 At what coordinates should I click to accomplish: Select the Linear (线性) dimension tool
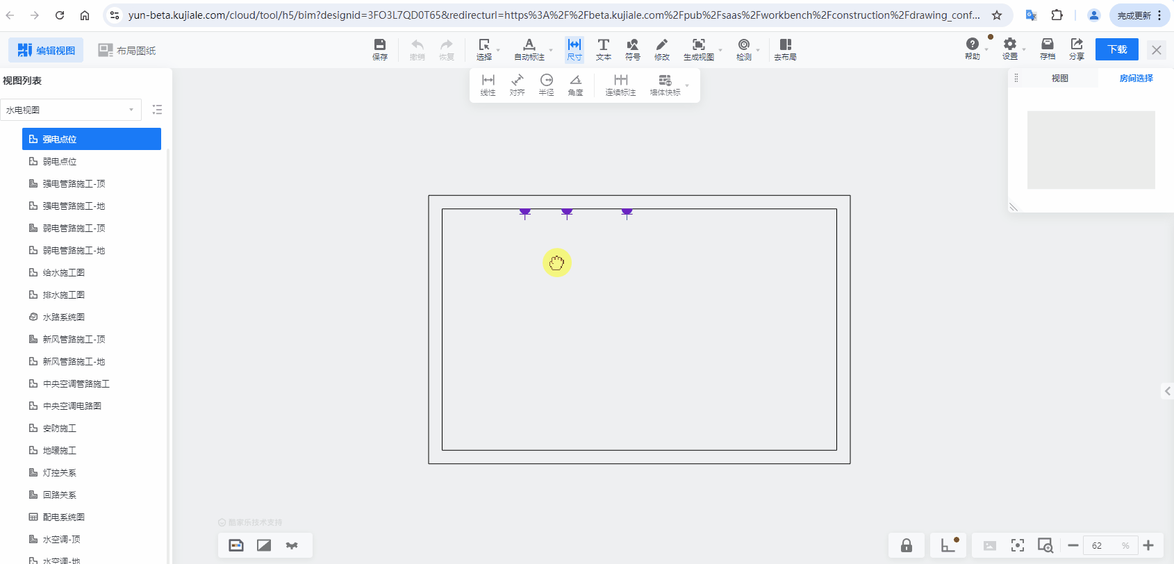(488, 85)
